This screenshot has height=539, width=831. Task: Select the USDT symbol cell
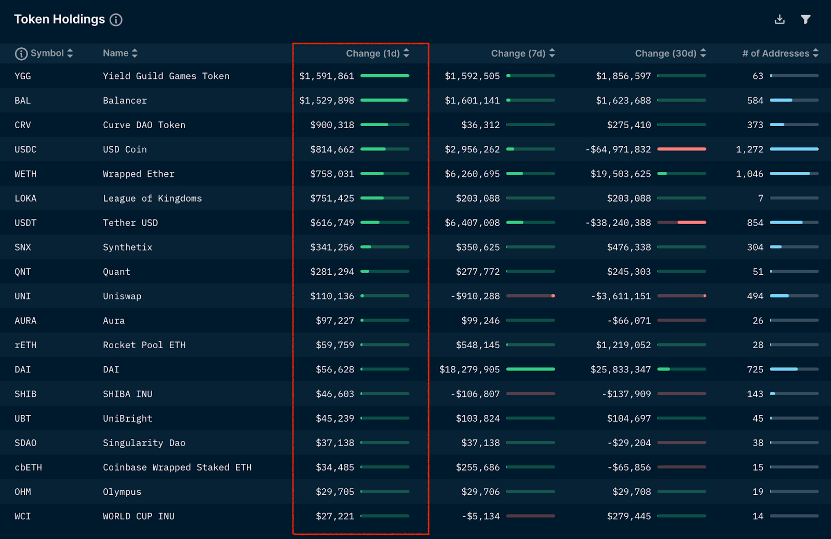[25, 223]
